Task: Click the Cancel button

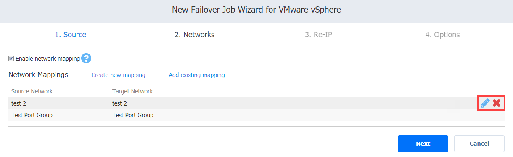Action: (479, 144)
